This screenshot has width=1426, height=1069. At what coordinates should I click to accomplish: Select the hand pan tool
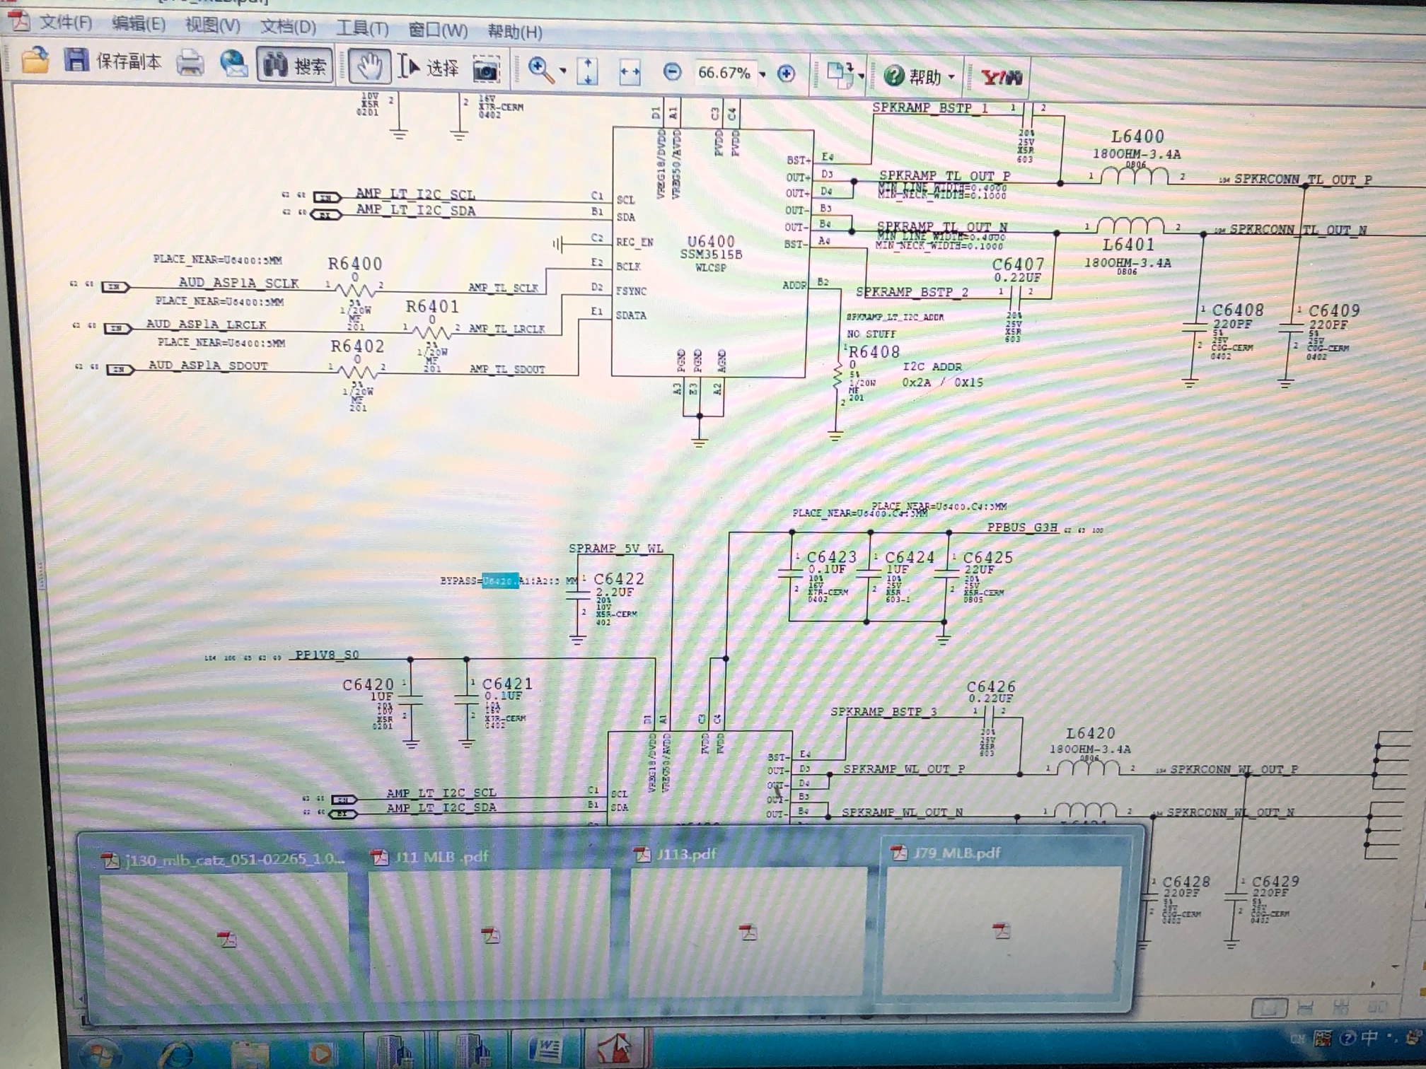pos(369,68)
